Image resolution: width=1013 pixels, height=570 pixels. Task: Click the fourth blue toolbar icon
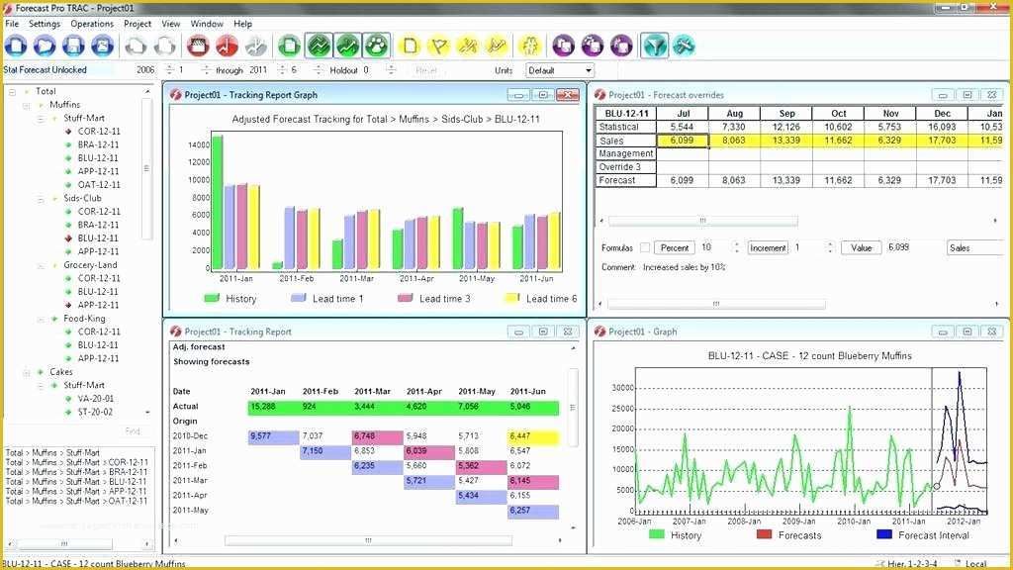102,46
